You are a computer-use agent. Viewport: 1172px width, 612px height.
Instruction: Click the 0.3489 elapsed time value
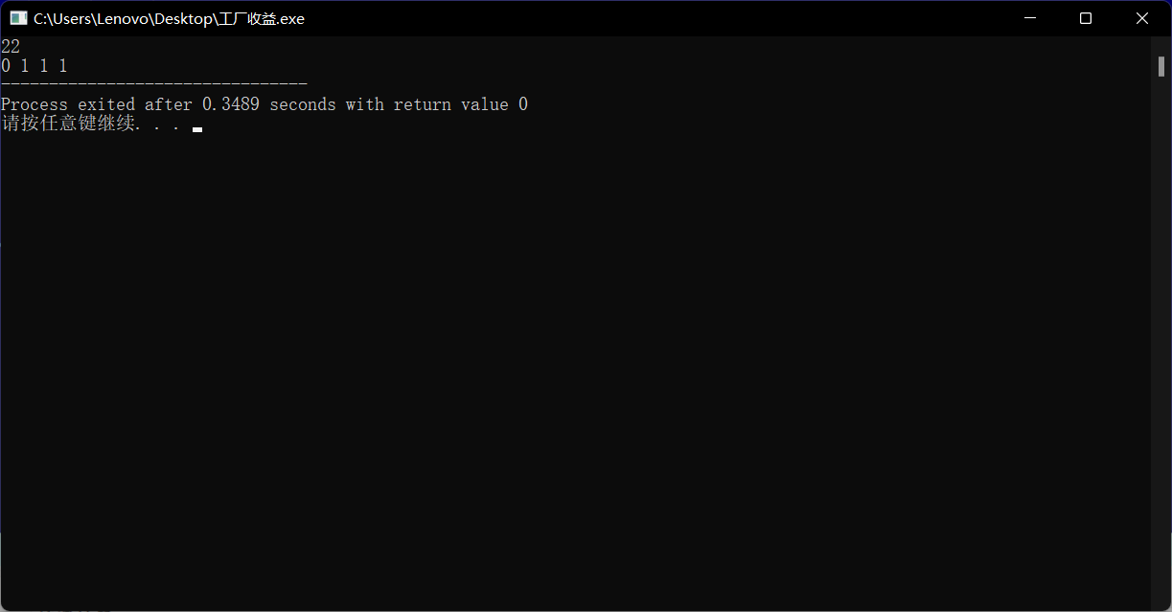click(230, 104)
